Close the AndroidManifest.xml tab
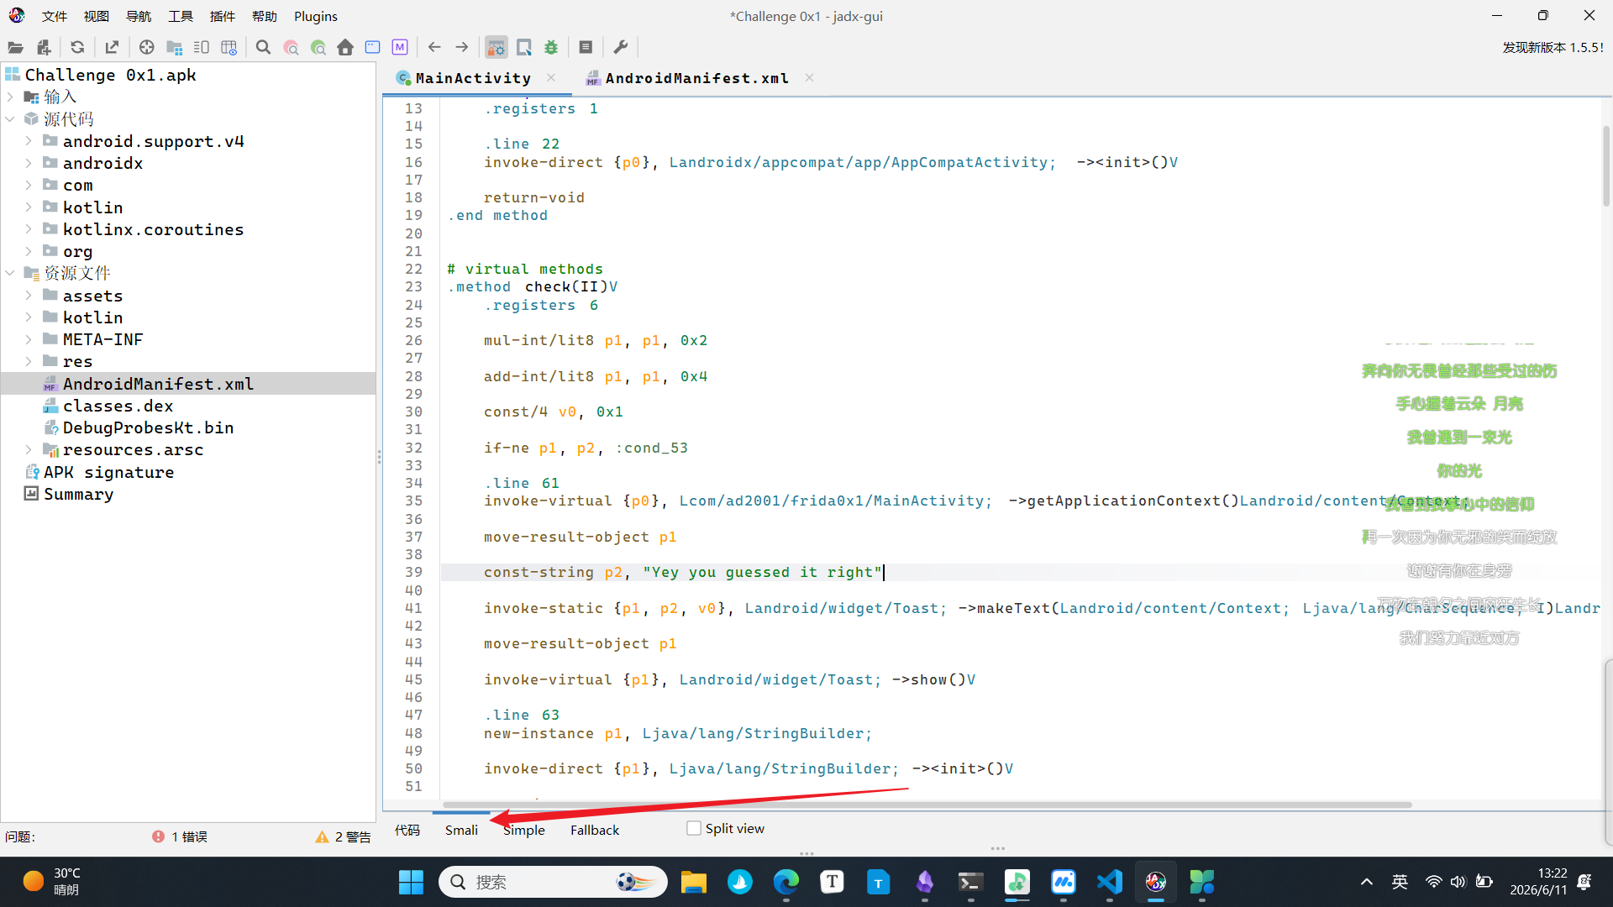The width and height of the screenshot is (1613, 907). tap(809, 77)
